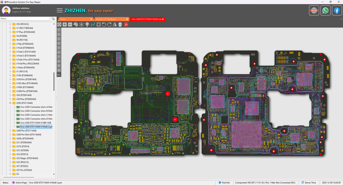Toggle layer 5 button

(x=59, y=48)
